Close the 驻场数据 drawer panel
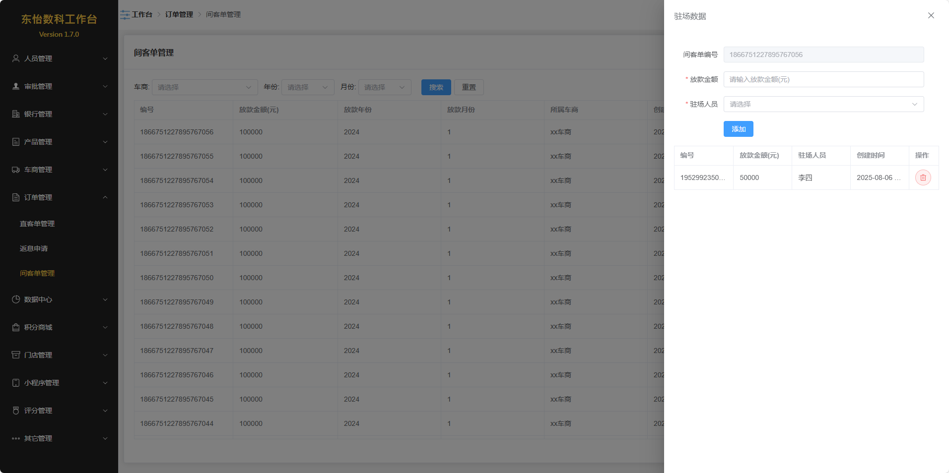This screenshot has width=949, height=473. 931,15
